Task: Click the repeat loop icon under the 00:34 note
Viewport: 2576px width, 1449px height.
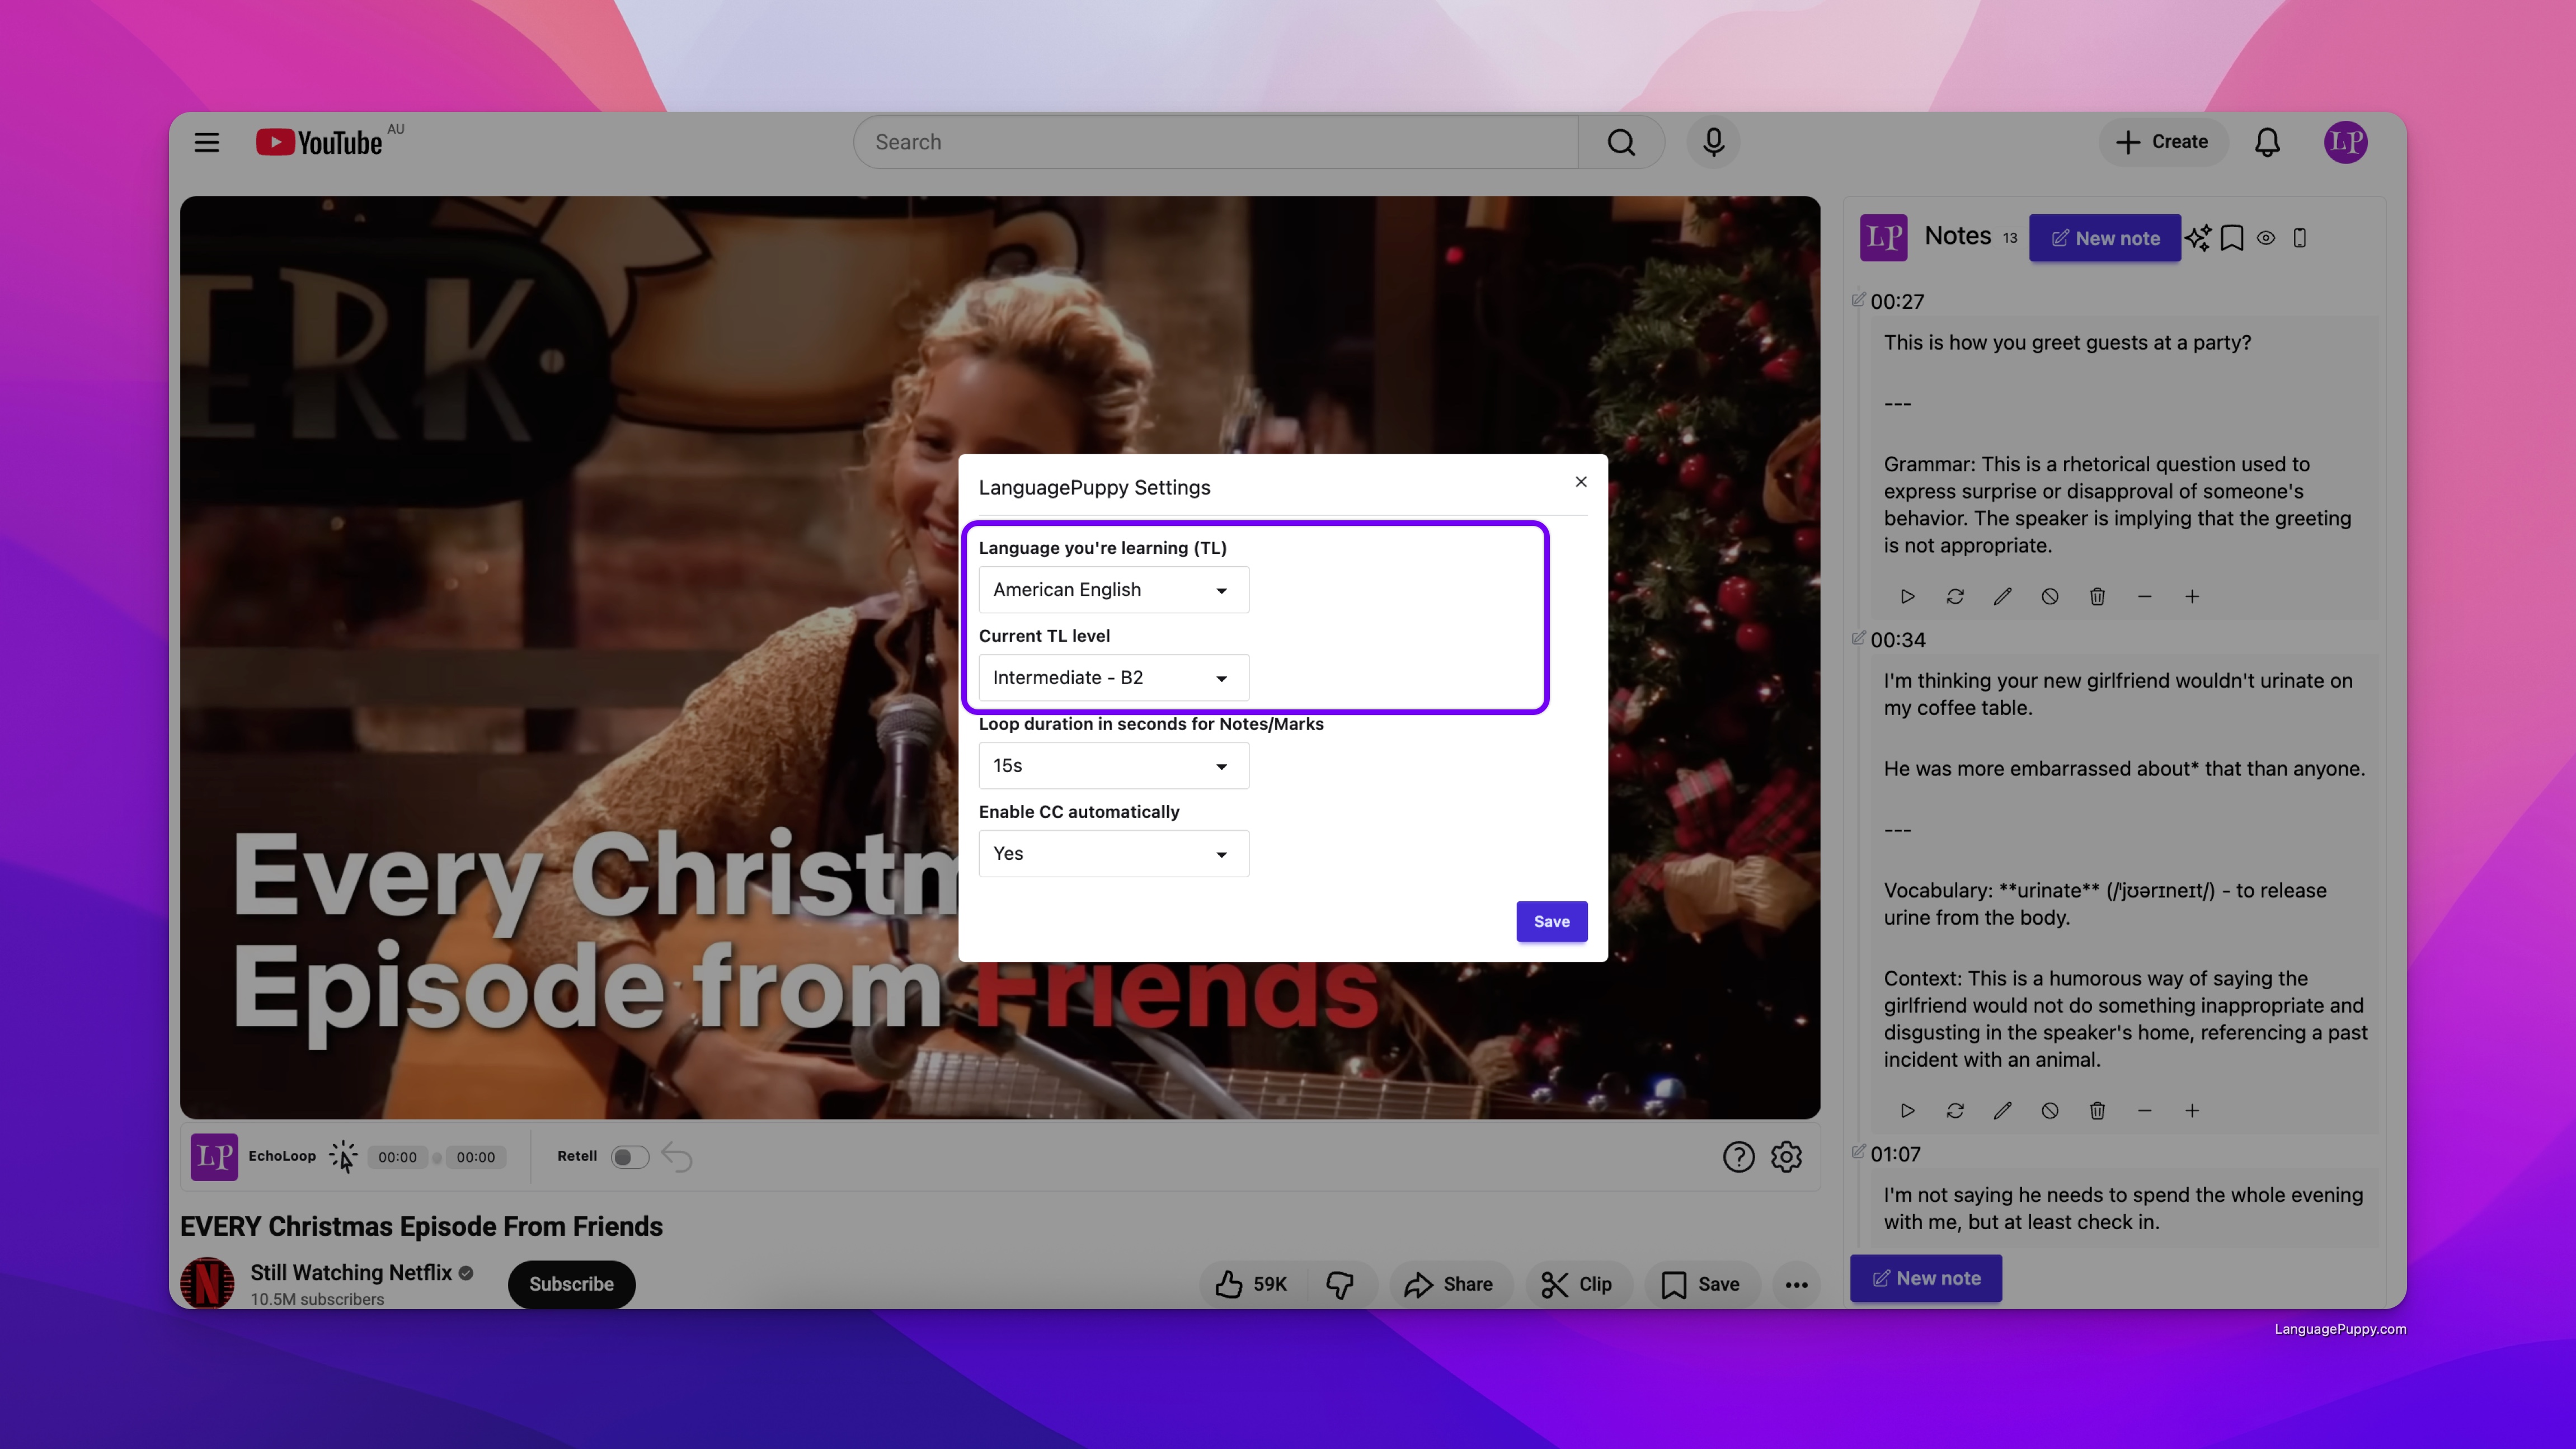Action: click(x=1955, y=1110)
